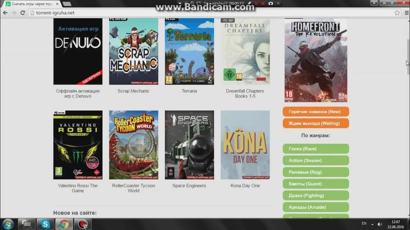Click the browser Back arrow
410x230 pixels.
[5, 13]
